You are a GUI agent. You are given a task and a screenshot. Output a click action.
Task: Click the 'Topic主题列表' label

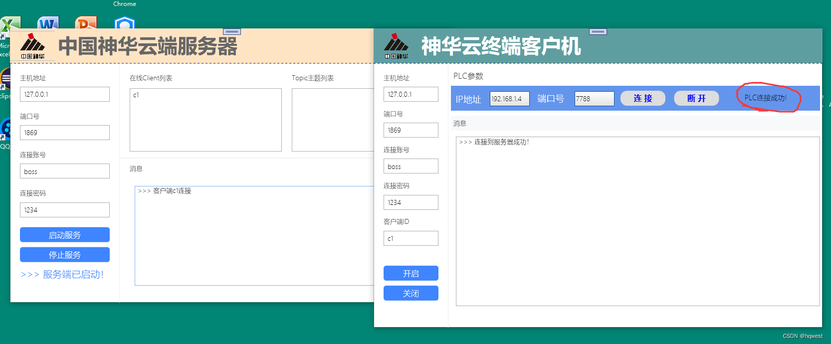[x=313, y=78]
